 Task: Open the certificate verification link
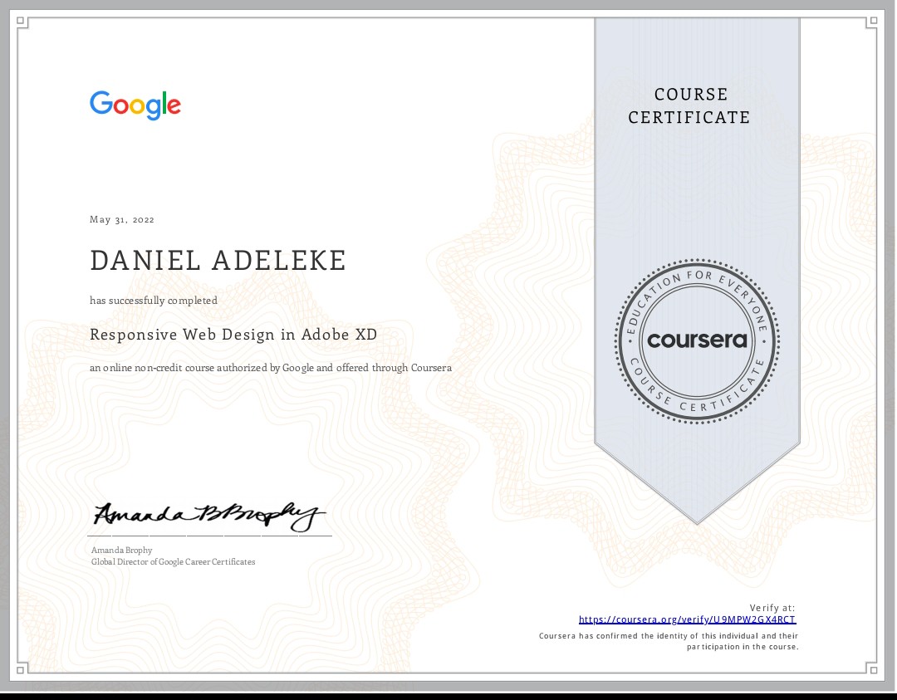(x=686, y=619)
